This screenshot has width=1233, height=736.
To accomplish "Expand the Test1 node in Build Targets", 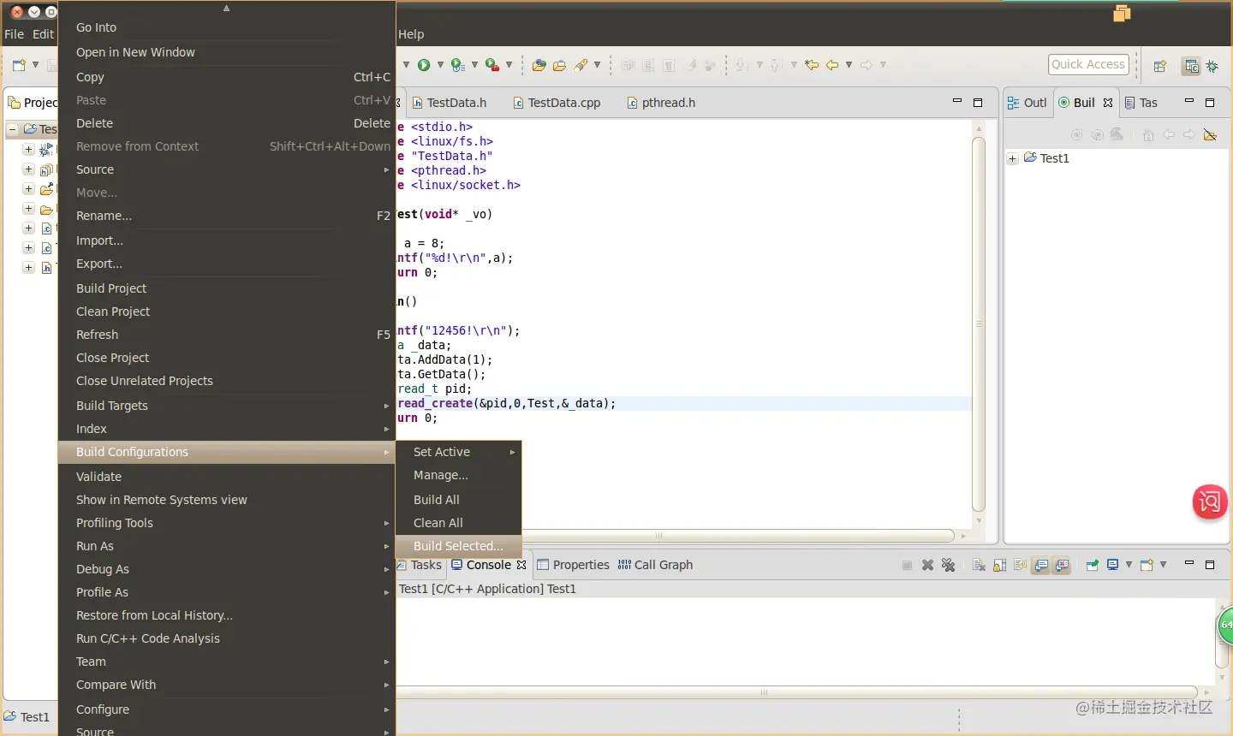I will [1013, 158].
